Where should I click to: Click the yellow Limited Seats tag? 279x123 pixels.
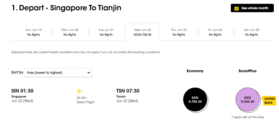(x=269, y=101)
